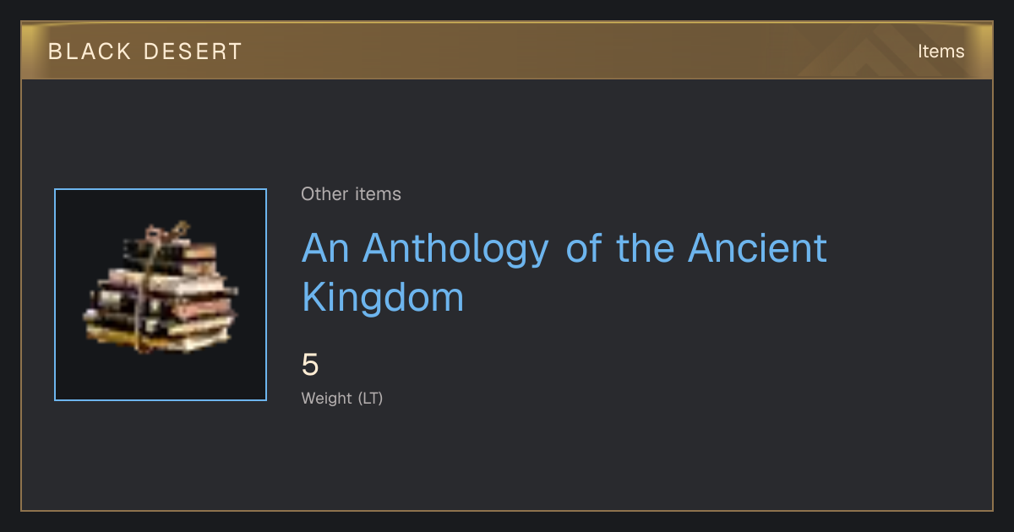Click the dark background left of the books
Viewport: 1014px width, 532px height.
[69, 296]
